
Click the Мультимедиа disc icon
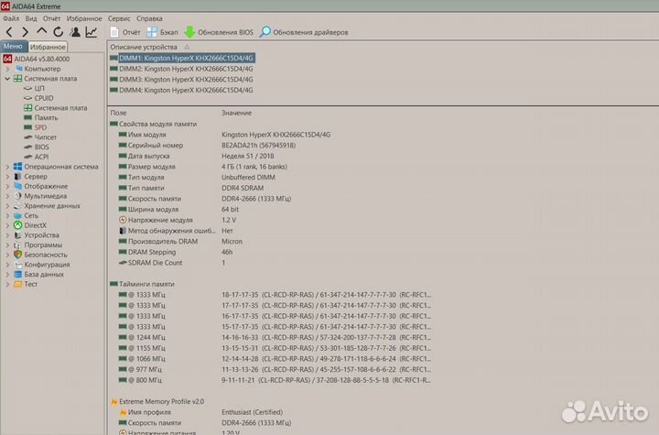tap(18, 196)
